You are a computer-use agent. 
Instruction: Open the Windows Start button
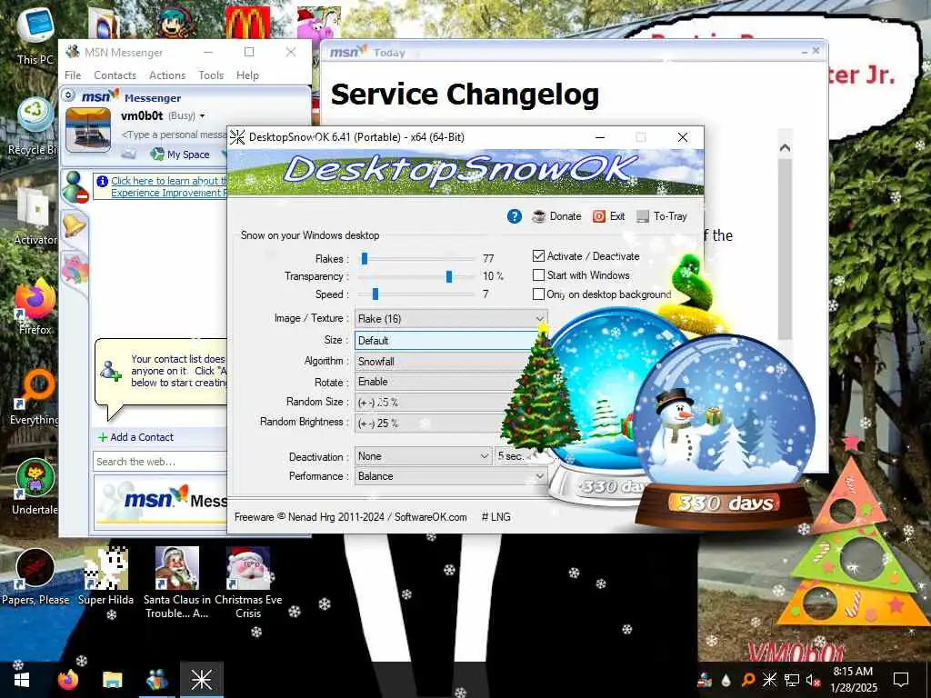click(x=22, y=680)
